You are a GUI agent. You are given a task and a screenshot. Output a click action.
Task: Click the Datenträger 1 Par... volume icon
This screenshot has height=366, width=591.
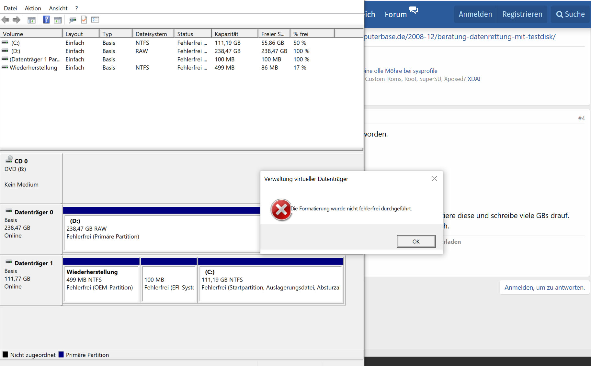(5, 59)
